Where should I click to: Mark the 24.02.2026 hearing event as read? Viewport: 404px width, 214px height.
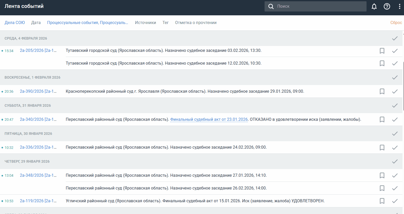tap(395, 148)
